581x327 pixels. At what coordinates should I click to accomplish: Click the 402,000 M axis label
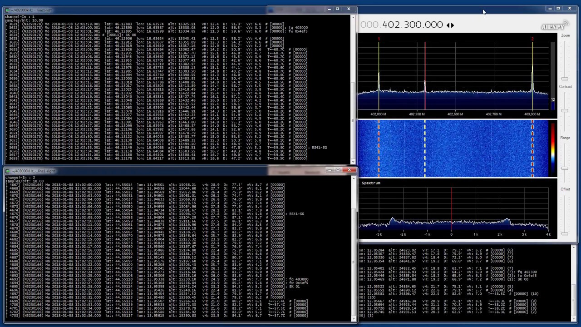click(379, 114)
